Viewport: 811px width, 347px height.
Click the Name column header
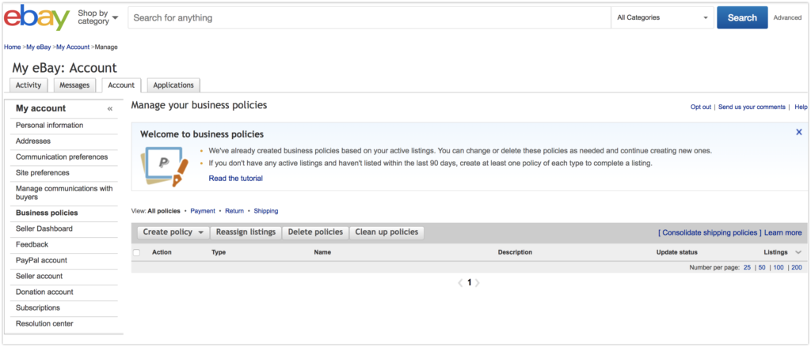coord(322,252)
